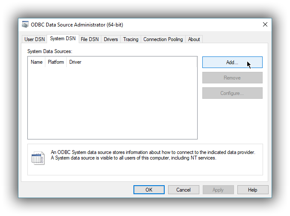
Task: Switch to the User DSN tab
Action: [35, 39]
